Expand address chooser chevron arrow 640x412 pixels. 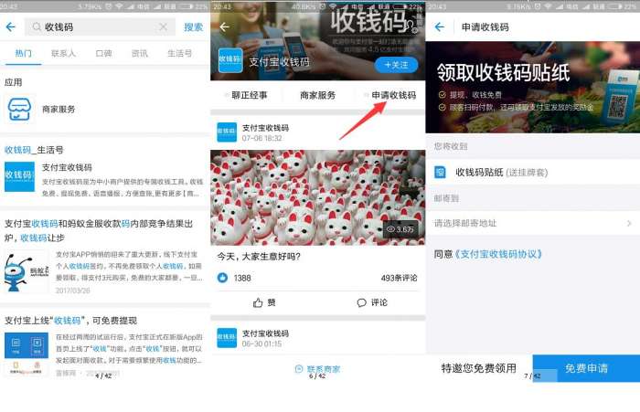pyautogui.click(x=629, y=223)
